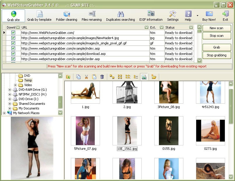Expand My Documents folder node
Screen dimensions: 235x181
click(10, 108)
